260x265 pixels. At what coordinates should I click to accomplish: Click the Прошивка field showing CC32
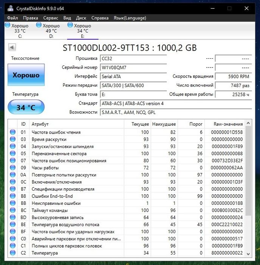point(133,58)
